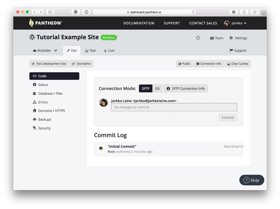Open the Backups sidebar item
This screenshot has width=280, height=209.
(44, 120)
